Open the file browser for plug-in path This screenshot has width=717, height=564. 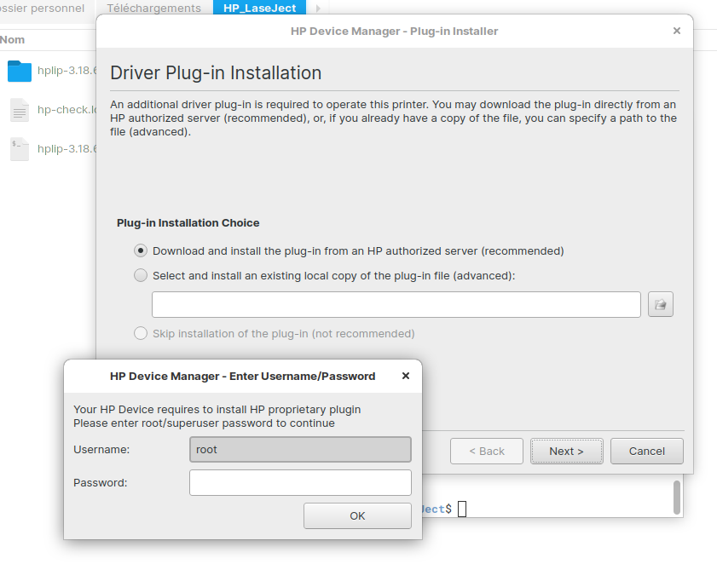coord(661,304)
